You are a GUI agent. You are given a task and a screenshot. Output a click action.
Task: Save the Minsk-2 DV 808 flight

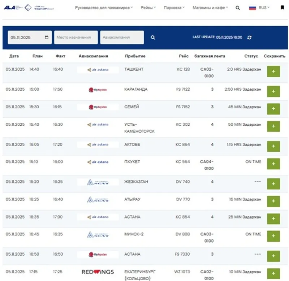[x=273, y=236]
